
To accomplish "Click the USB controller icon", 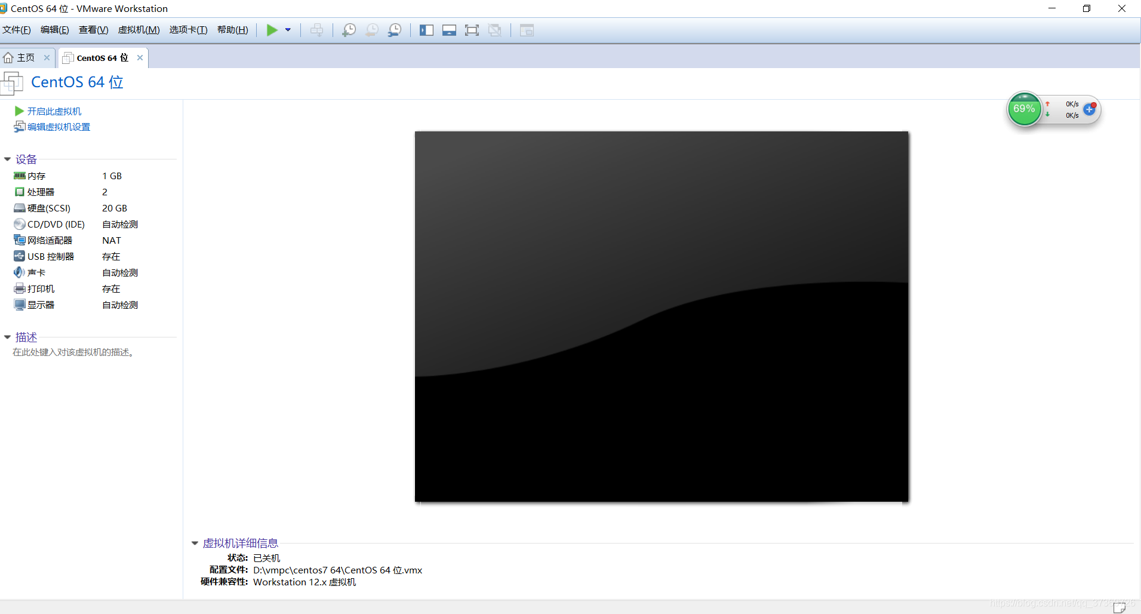I will click(x=20, y=256).
